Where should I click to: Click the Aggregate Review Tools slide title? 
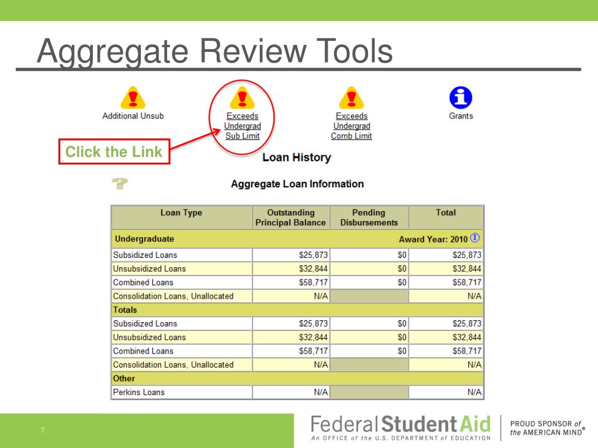215,51
